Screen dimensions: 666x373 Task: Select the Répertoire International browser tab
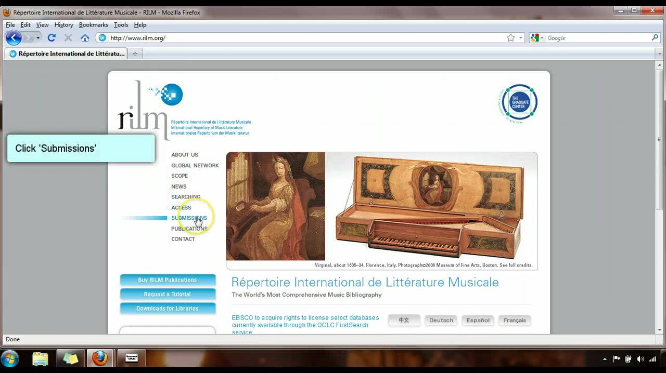(x=67, y=54)
